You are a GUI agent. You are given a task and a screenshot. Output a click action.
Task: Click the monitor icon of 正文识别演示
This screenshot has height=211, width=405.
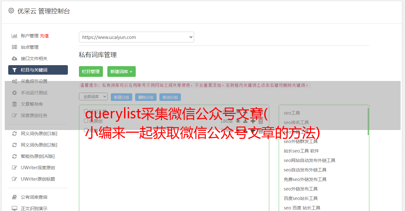(15, 208)
